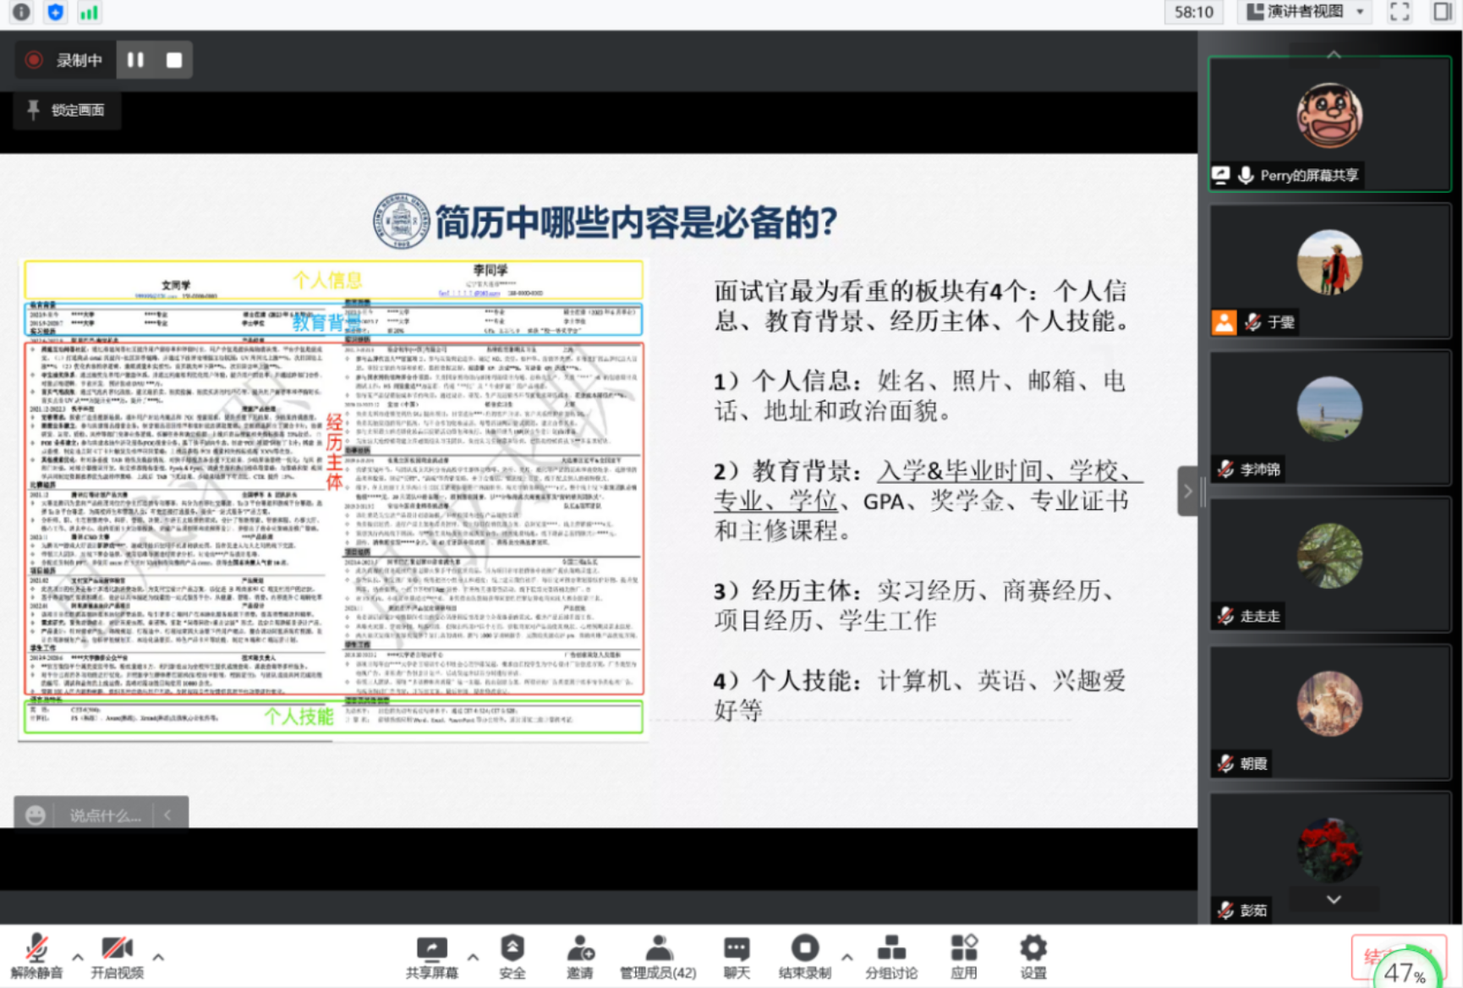Viewport: 1463px width, 988px height.
Task: Type a message in 说点什么 chat field
Action: click(101, 815)
